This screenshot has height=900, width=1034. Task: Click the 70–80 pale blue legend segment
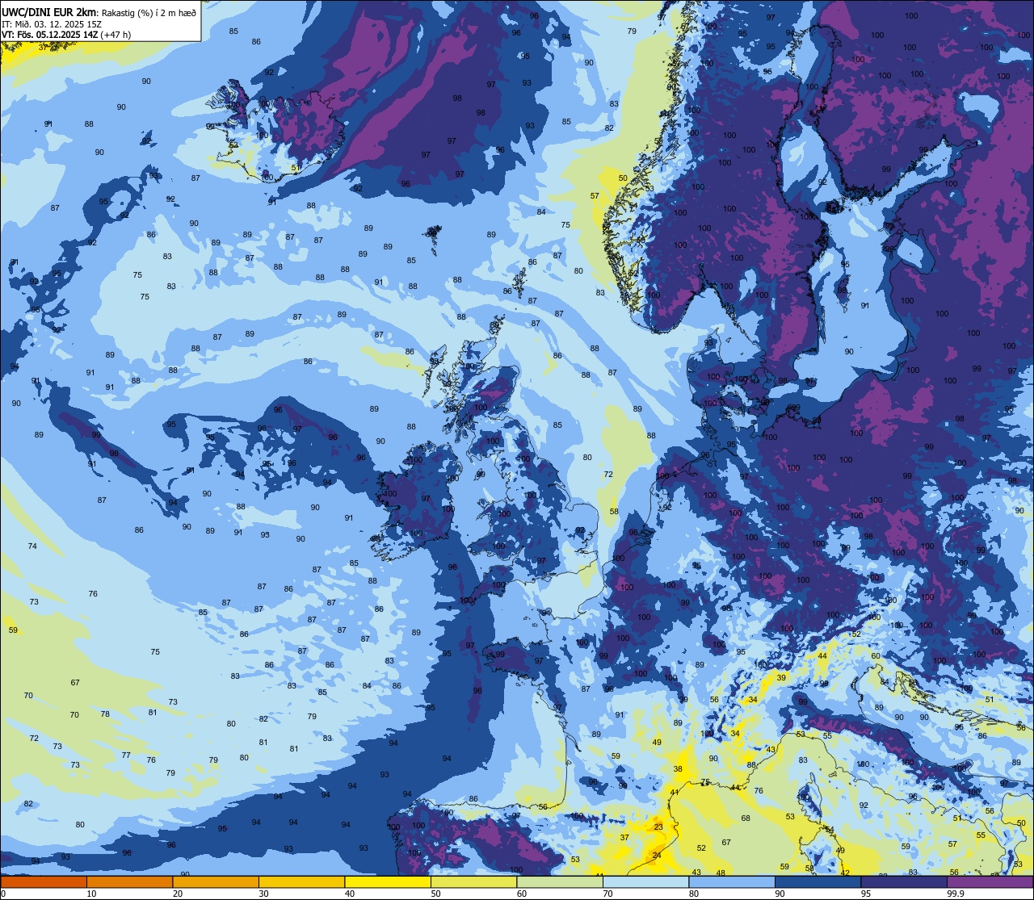pyautogui.click(x=645, y=881)
